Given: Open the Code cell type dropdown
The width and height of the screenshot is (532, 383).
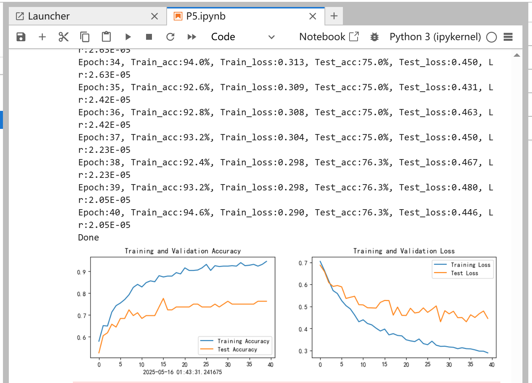Looking at the screenshot, I should click(x=243, y=37).
